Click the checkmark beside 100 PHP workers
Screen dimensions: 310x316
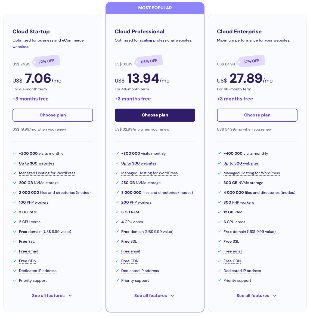coord(15,202)
